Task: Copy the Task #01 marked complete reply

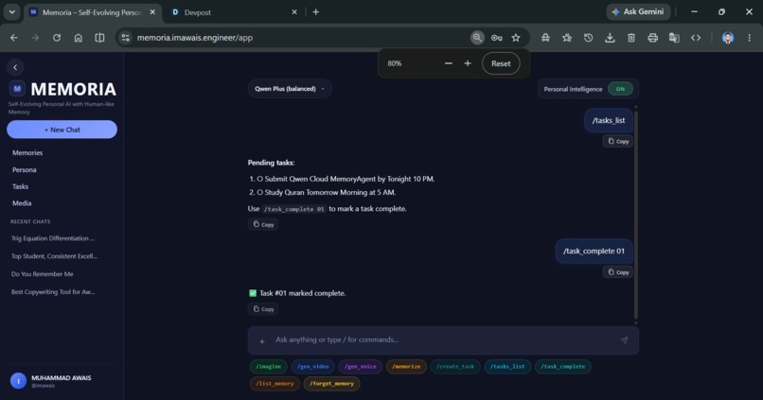Action: pyautogui.click(x=263, y=309)
